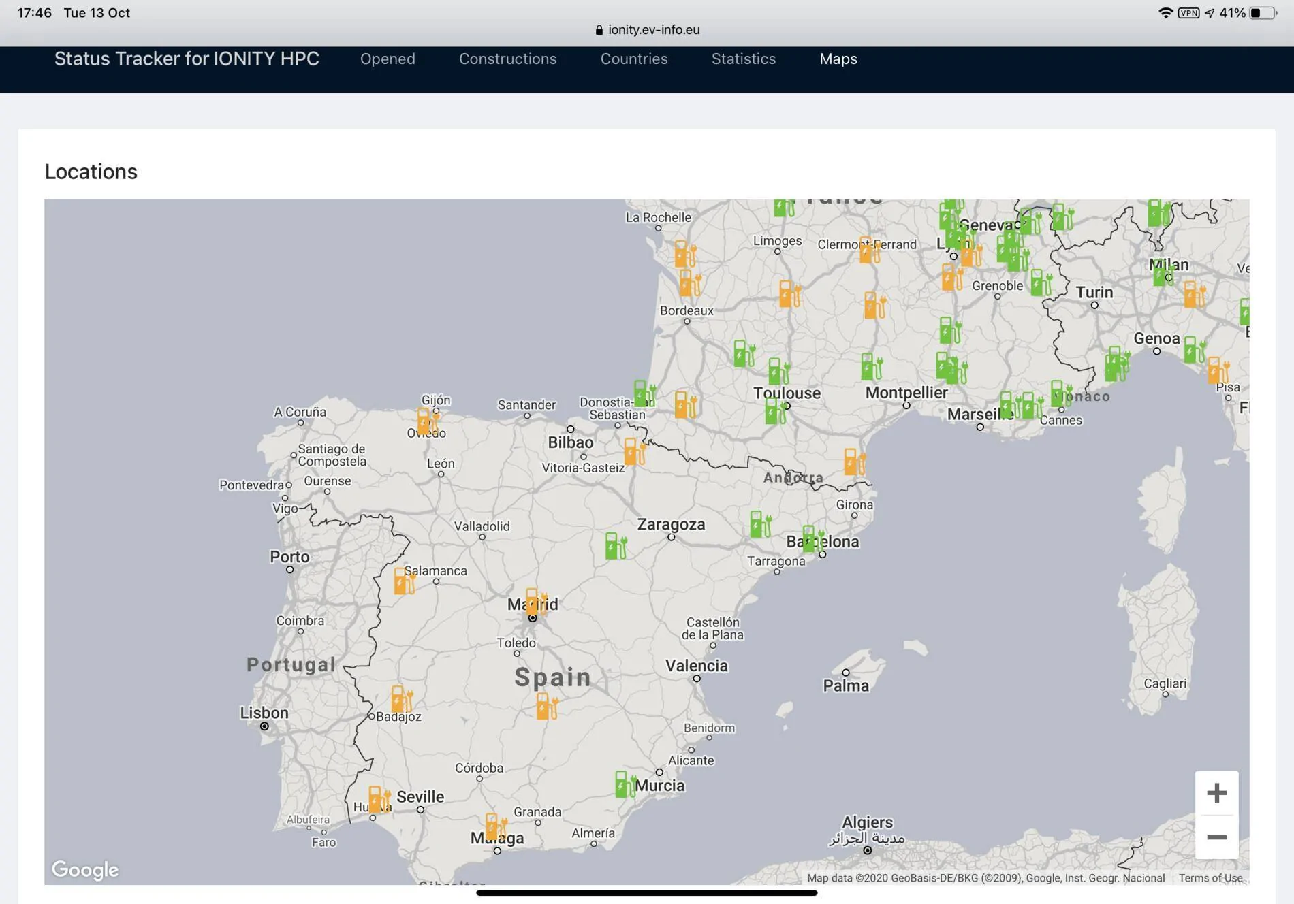1294x904 pixels.
Task: Select the orange charger marker south of La Rochelle
Action: [x=684, y=254]
